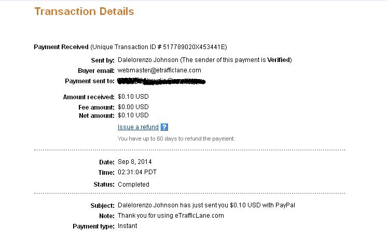Image resolution: width=388 pixels, height=243 pixels.
Task: Click the Fee amount value $0.00 USD
Action: [x=133, y=107]
